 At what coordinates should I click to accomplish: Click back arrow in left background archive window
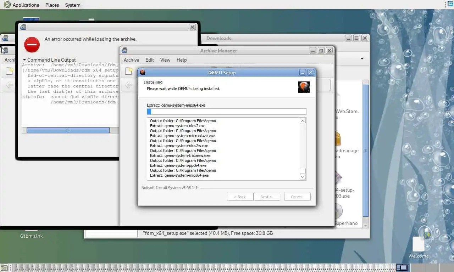click(x=9, y=85)
